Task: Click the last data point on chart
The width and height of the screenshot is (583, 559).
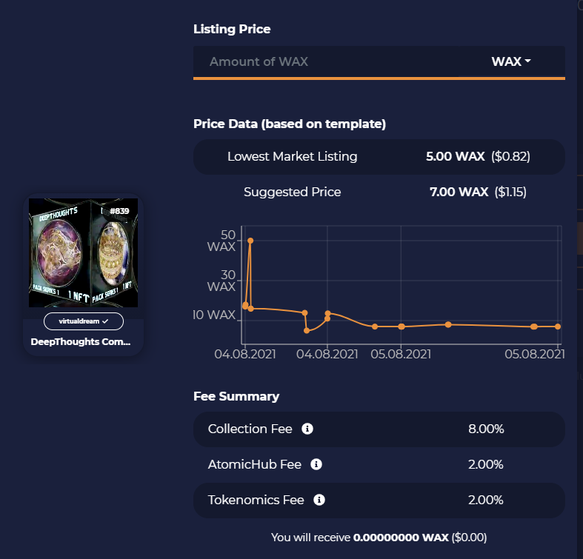Action: point(558,327)
